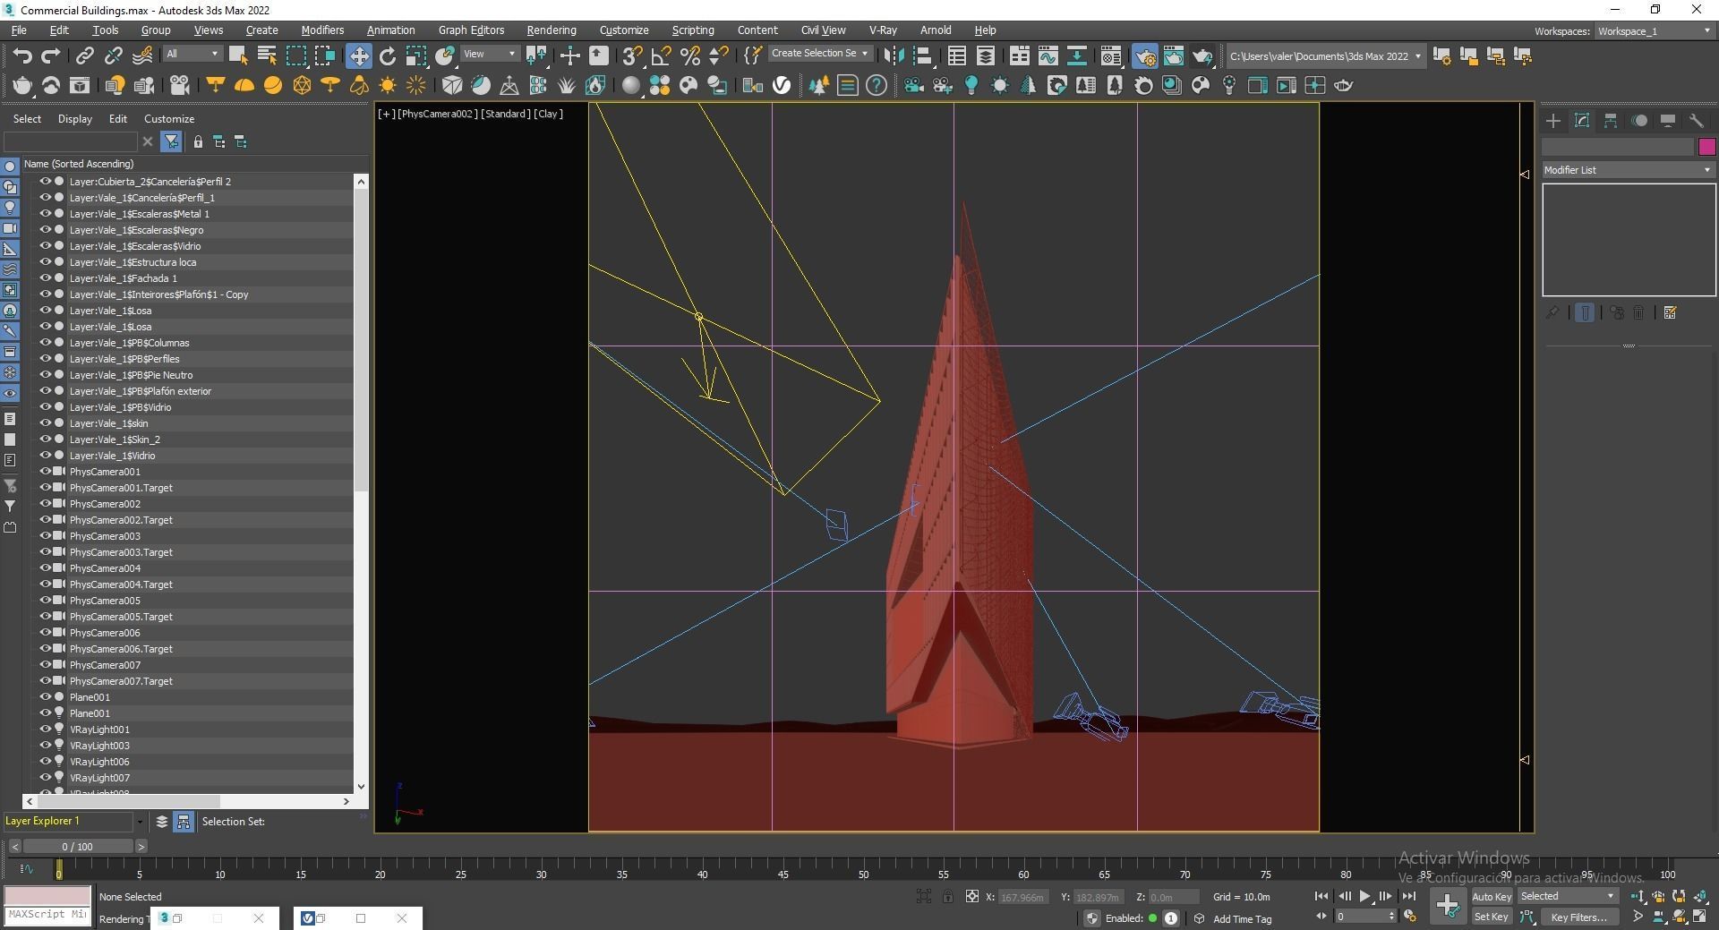The height and width of the screenshot is (930, 1719).
Task: Play the animation
Action: (x=1364, y=896)
